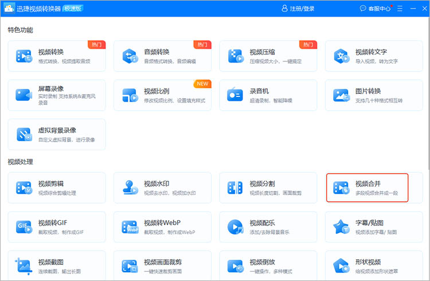Open the 虚拟背景录像 virtual background recorder
The height and width of the screenshot is (281, 430).
57,134
